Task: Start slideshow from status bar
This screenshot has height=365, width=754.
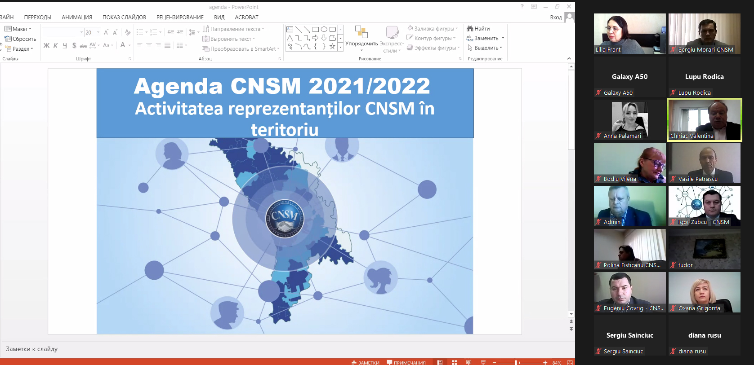Action: (483, 362)
